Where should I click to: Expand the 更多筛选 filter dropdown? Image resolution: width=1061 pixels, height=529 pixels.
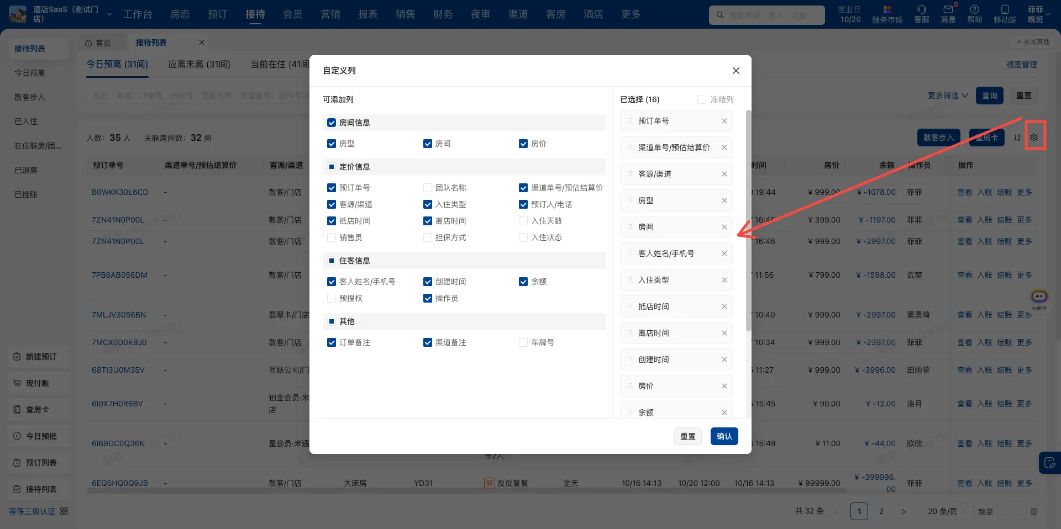coord(946,95)
